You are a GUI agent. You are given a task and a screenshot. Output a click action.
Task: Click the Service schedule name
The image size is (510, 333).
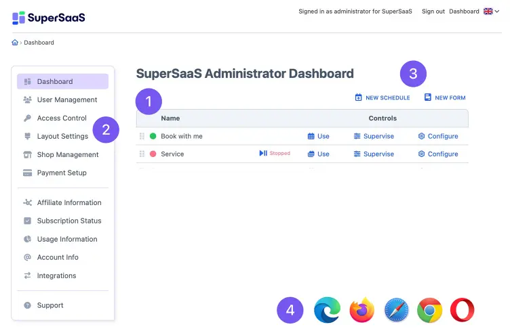point(172,154)
